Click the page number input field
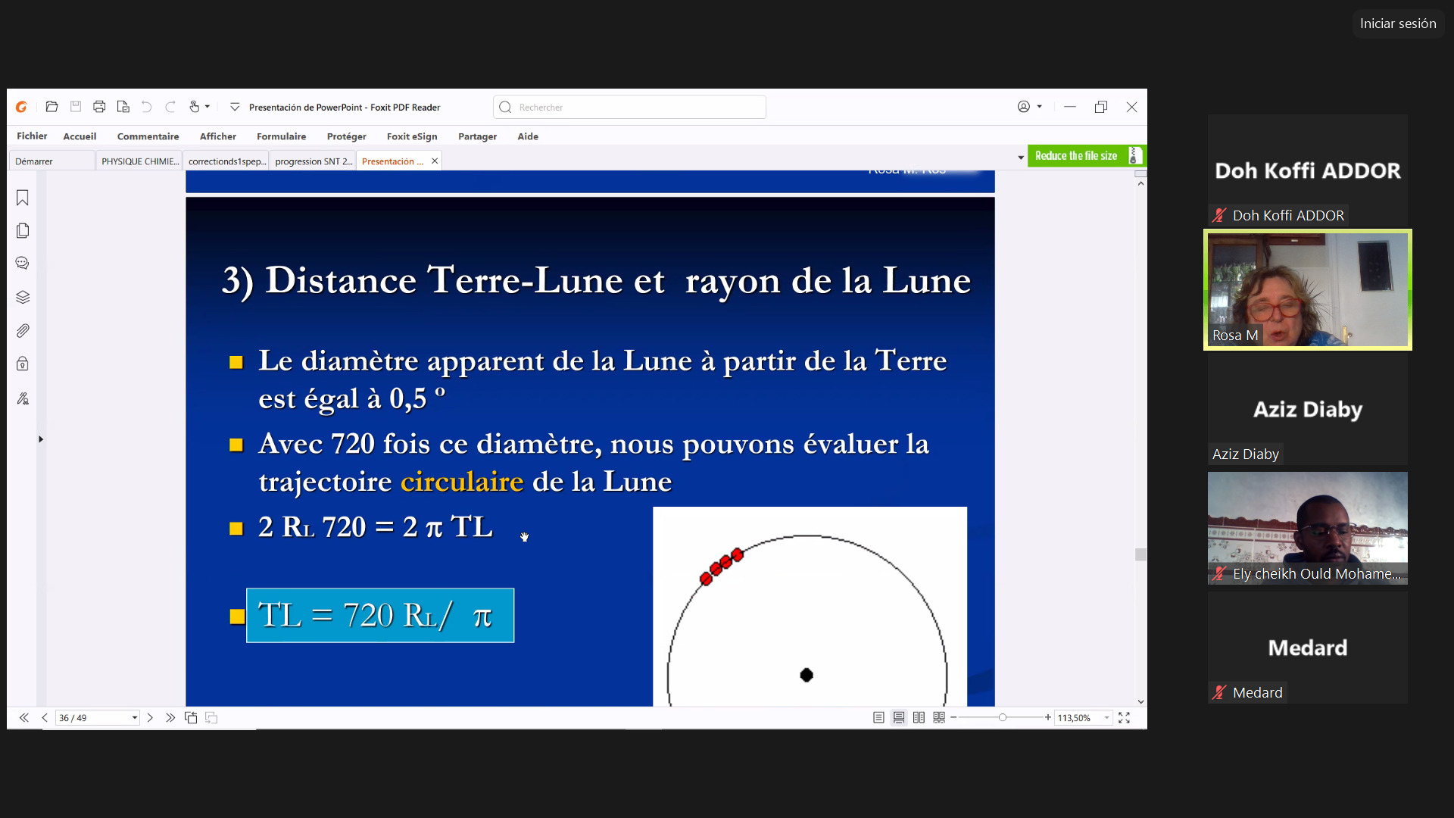 point(92,718)
